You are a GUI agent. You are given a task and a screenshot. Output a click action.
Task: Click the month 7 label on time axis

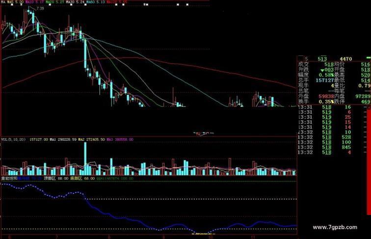[x=56, y=237]
